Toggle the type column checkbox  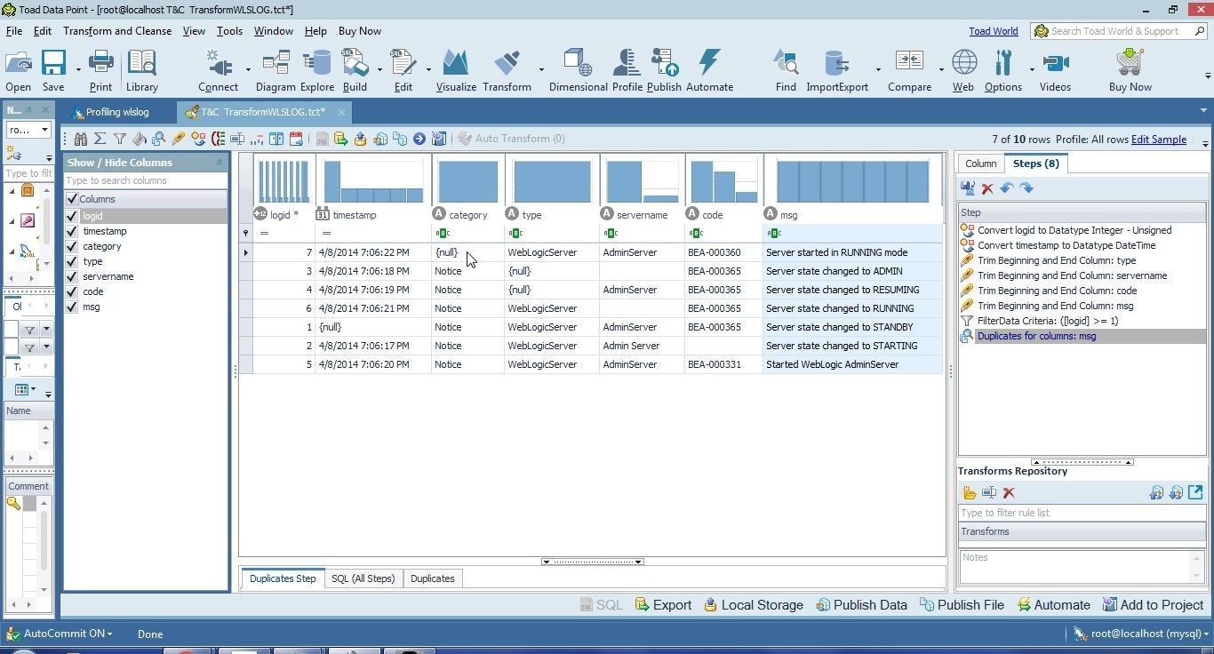pyautogui.click(x=72, y=261)
